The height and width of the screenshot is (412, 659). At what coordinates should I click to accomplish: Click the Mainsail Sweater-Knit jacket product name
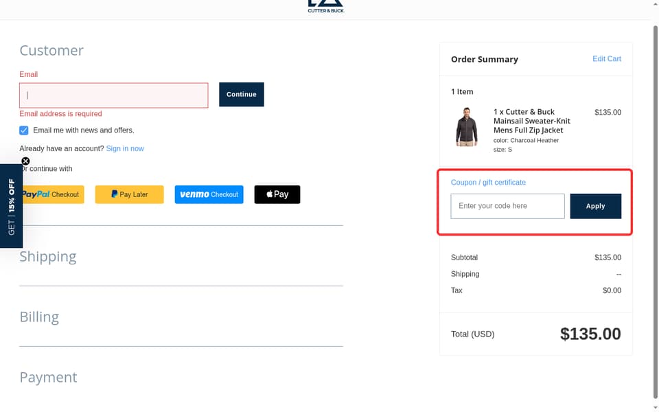point(531,121)
